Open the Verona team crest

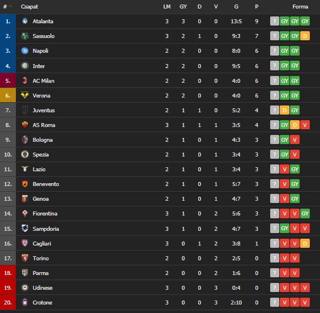[25, 95]
